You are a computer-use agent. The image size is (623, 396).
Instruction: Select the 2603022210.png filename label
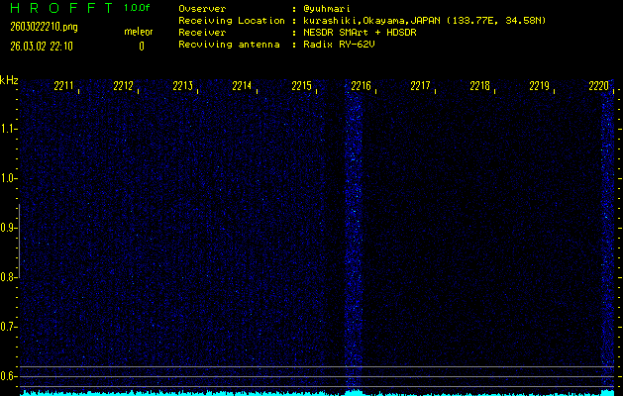coord(41,29)
